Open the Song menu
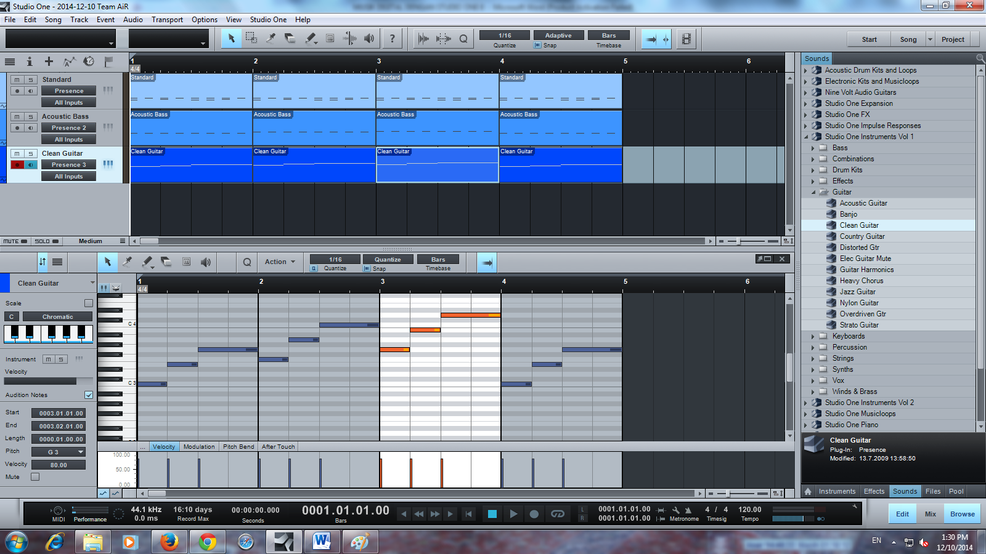Image resolution: width=986 pixels, height=554 pixels. coord(53,20)
